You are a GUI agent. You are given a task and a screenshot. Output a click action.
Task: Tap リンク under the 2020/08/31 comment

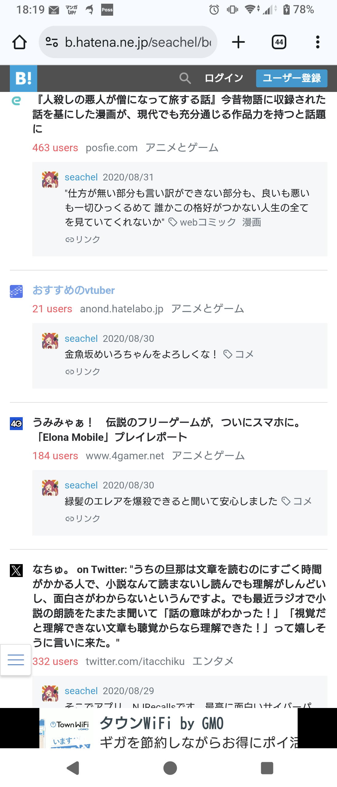point(83,239)
